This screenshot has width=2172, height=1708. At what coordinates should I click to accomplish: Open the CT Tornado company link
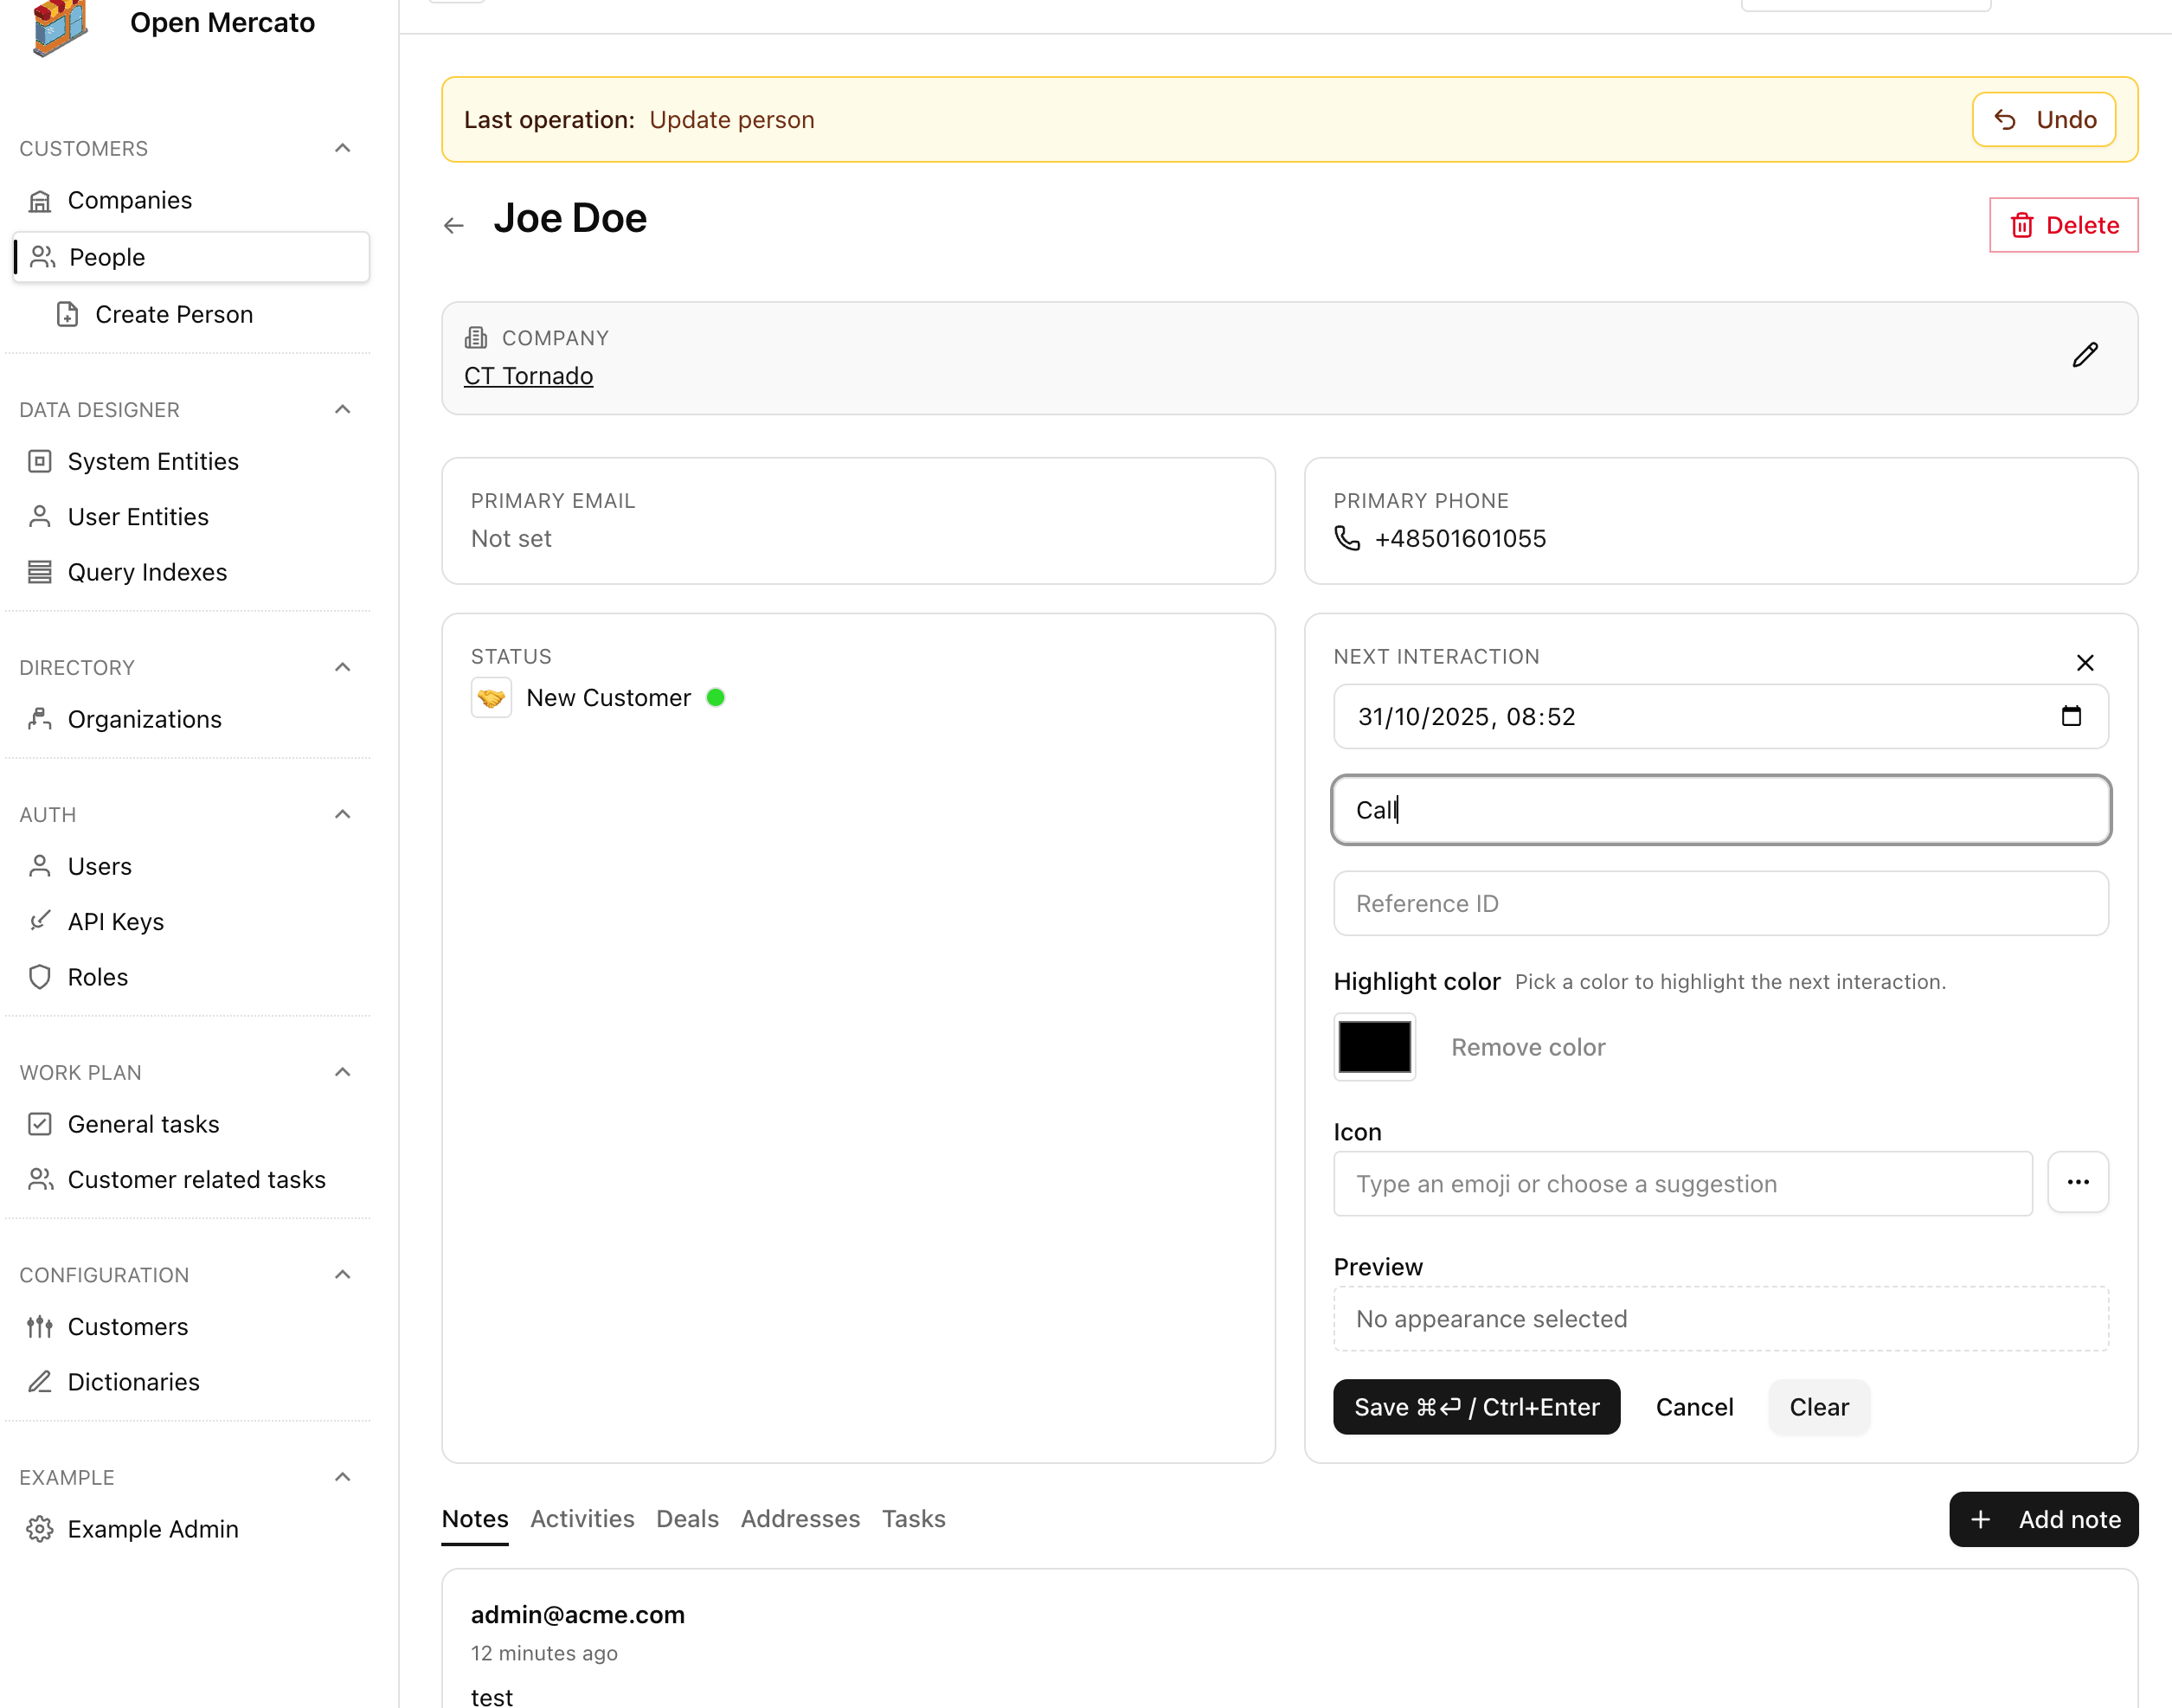tap(528, 376)
